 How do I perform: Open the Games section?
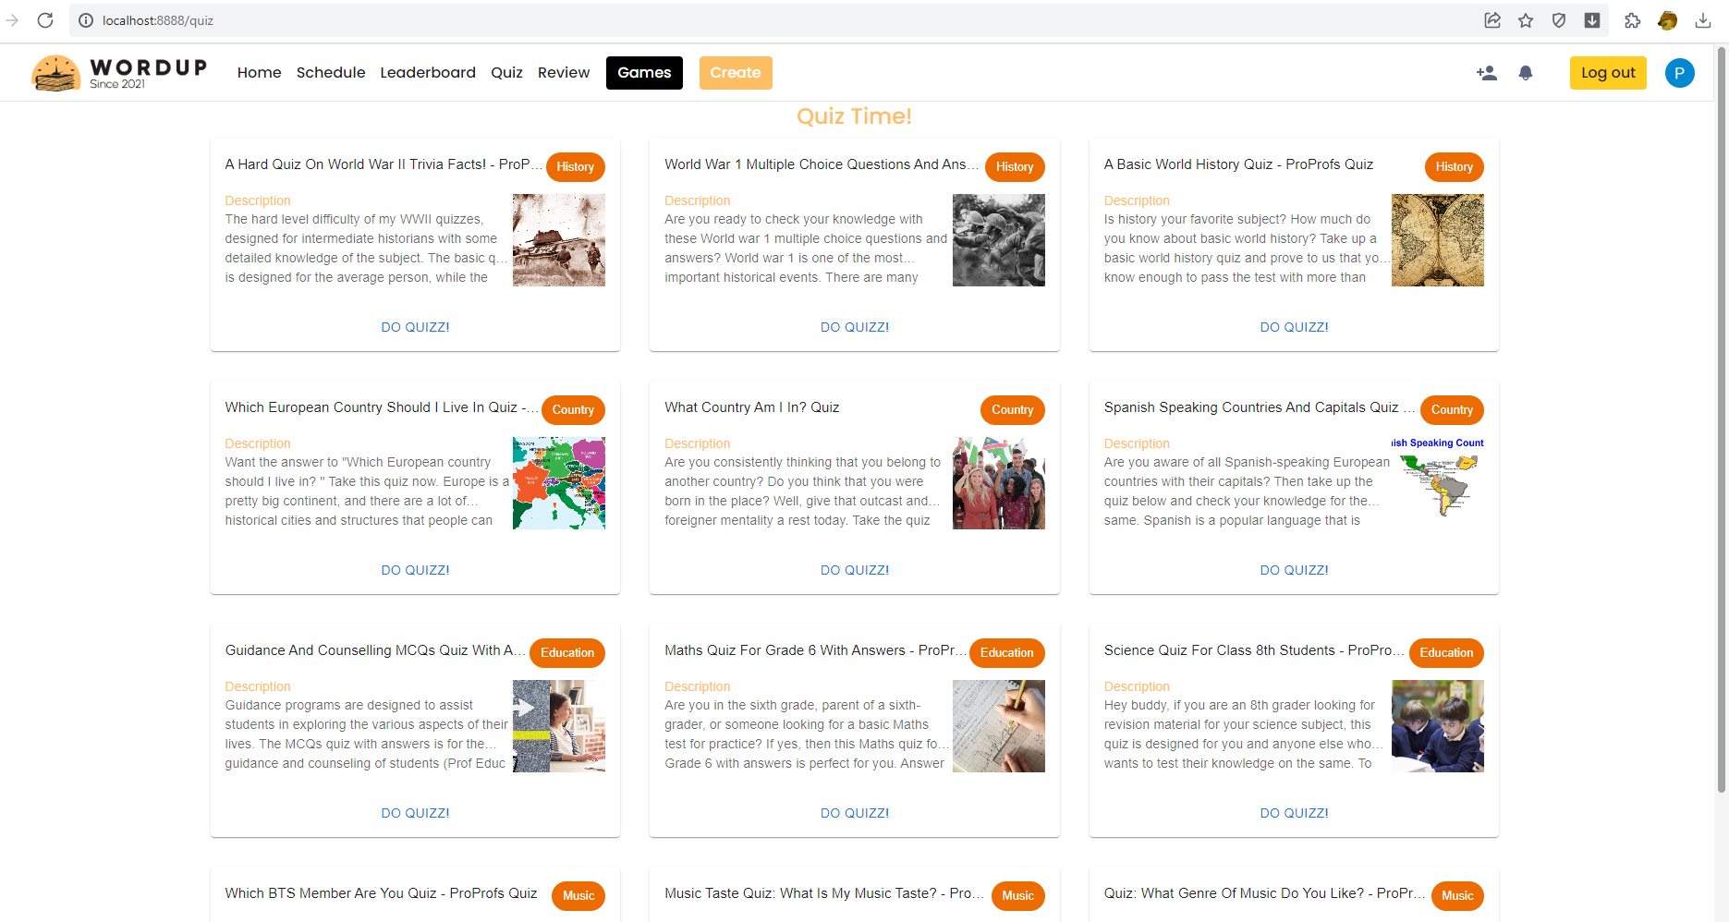click(x=644, y=73)
